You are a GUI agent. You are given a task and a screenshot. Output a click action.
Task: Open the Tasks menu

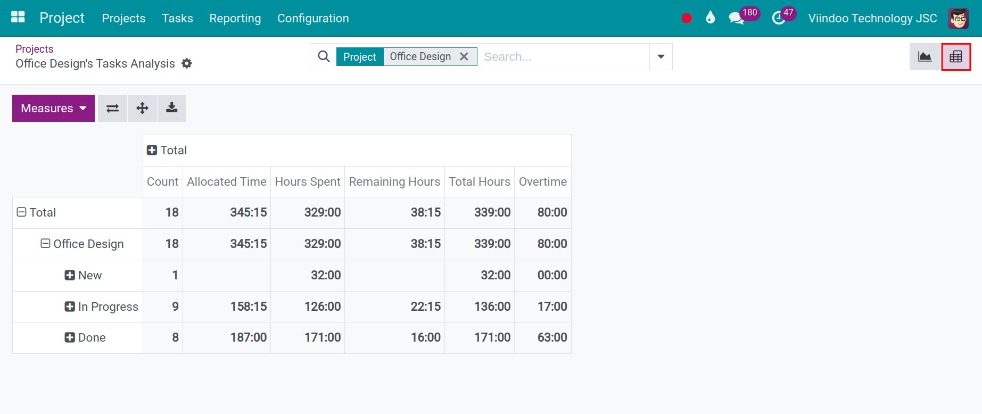[177, 18]
